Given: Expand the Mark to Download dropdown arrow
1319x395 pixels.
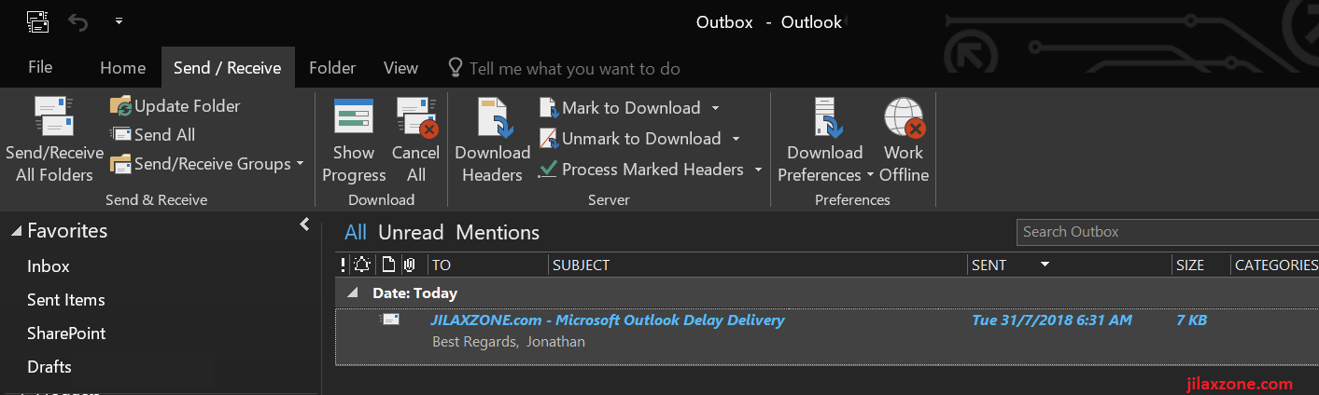Looking at the screenshot, I should 715,108.
